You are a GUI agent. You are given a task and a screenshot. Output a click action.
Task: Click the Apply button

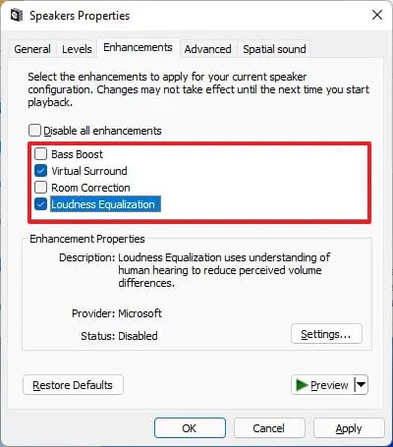(349, 428)
